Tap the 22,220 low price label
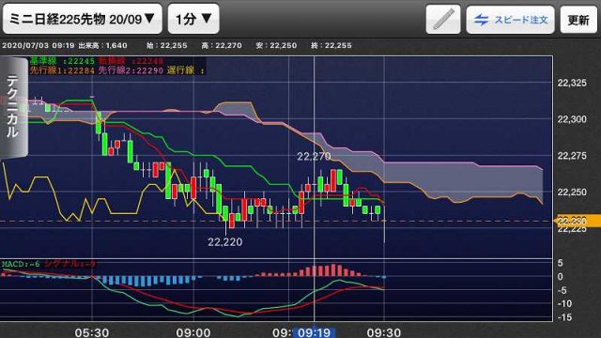The image size is (601, 338). [x=225, y=242]
